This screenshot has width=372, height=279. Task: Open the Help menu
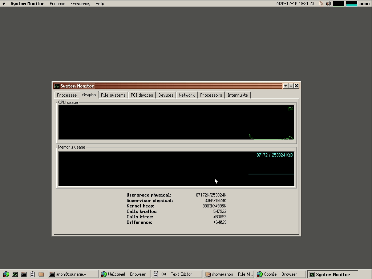click(x=100, y=4)
